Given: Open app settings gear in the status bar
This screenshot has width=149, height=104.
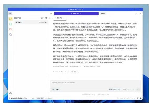Looking at the screenshot, I should click(x=141, y=98).
